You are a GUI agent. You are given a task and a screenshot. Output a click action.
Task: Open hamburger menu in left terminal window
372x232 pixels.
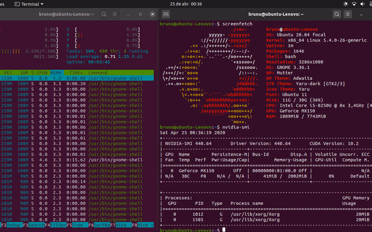click(115, 14)
